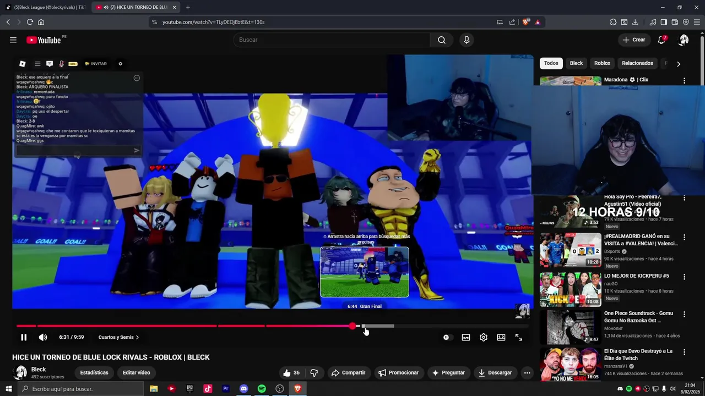Viewport: 705px width, 396px height.
Task: Open the player settings gear
Action: click(484, 337)
